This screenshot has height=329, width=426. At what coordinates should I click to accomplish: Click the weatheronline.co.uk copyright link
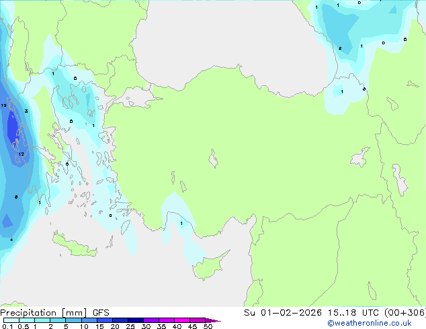coord(370,323)
